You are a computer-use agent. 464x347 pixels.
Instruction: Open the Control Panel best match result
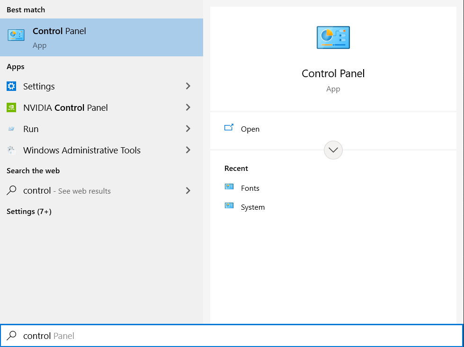[101, 37]
